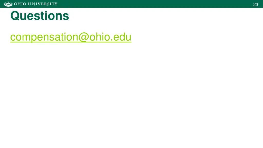Click the Questions slide heading
This screenshot has height=148, width=263.
click(x=40, y=16)
